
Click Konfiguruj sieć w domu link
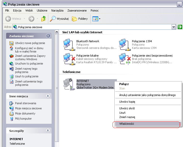[x=29, y=50]
